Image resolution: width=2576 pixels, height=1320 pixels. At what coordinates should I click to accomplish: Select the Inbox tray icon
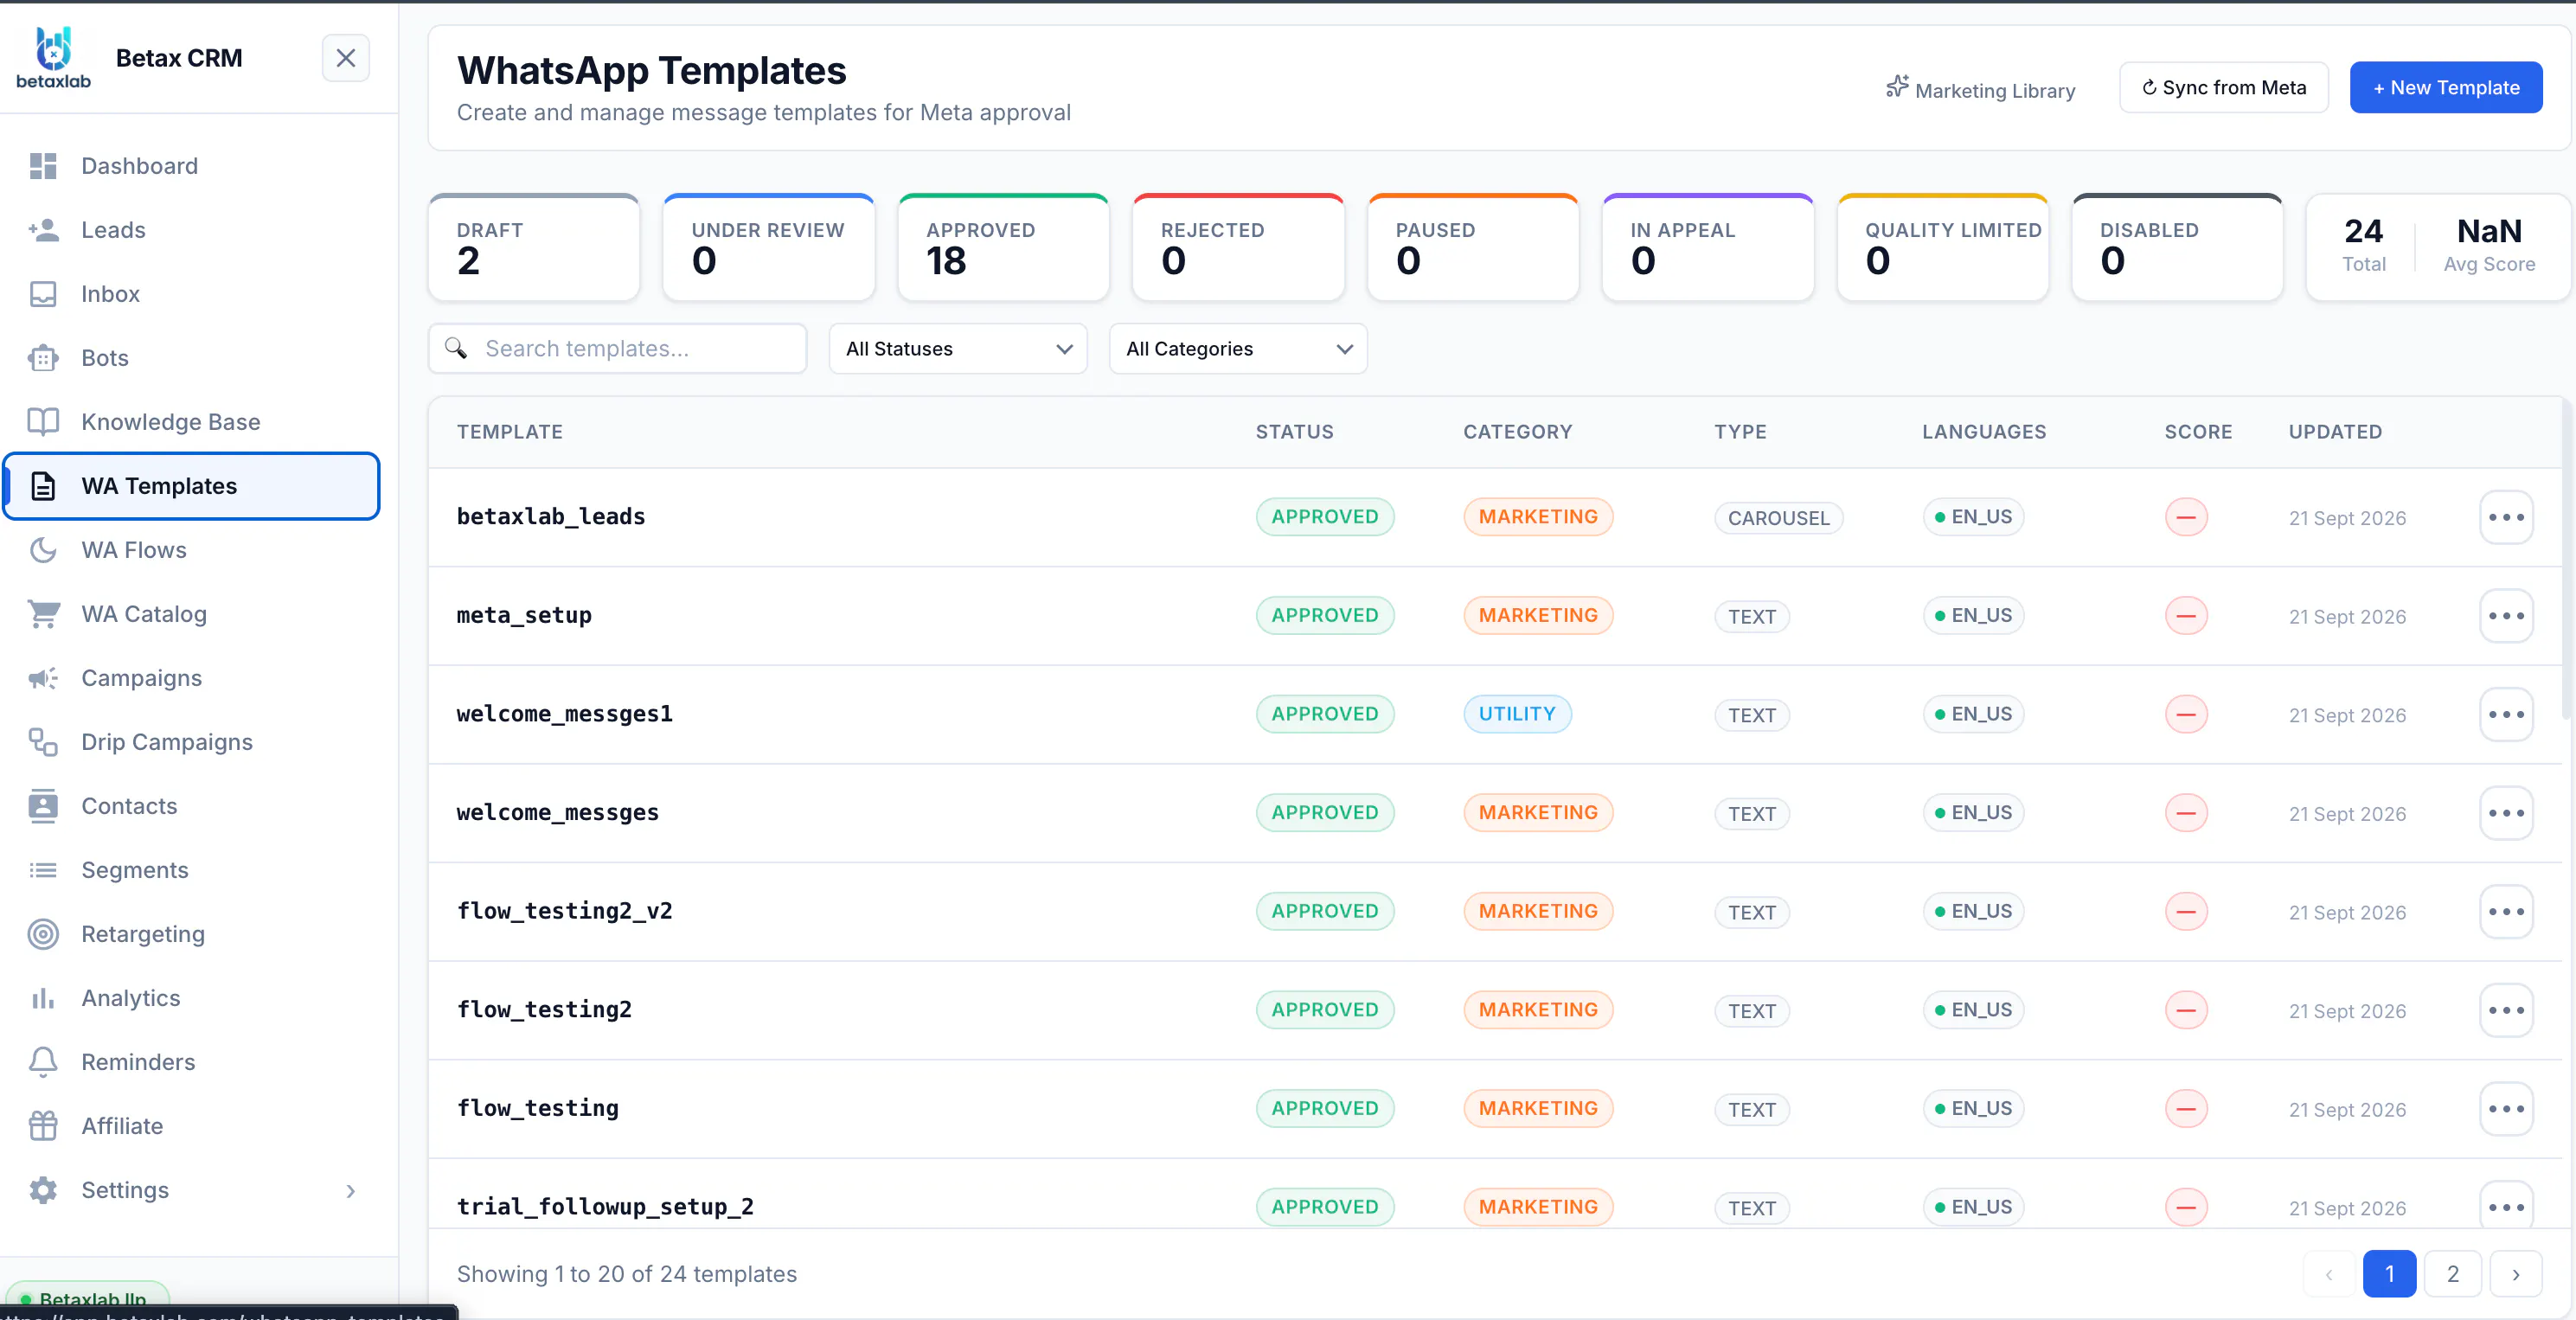[x=43, y=294]
